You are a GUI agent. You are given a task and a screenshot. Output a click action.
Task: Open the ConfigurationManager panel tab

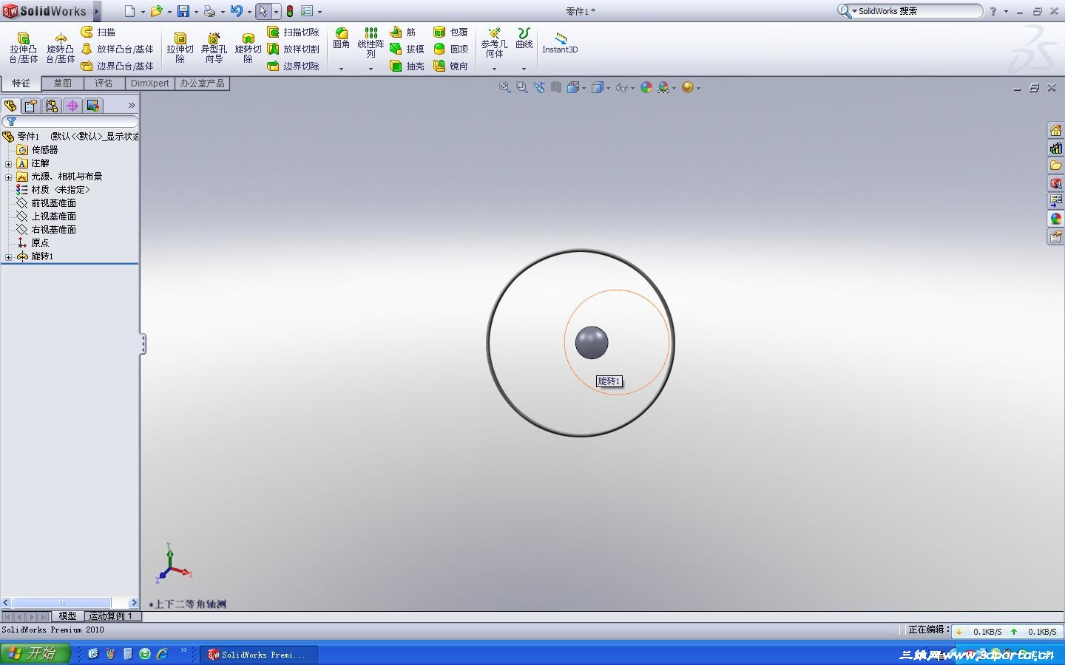tap(52, 106)
